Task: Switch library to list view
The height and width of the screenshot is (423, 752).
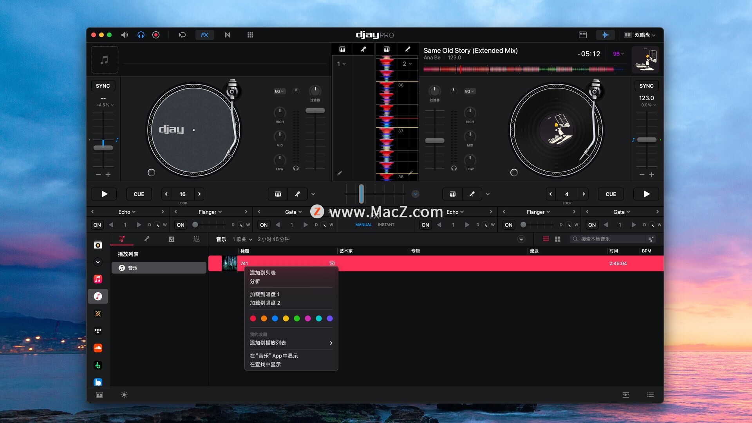Action: (546, 239)
